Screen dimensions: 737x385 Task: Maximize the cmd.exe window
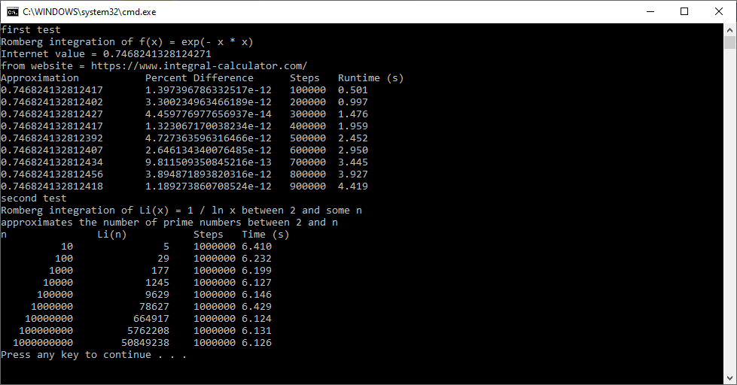tap(684, 11)
